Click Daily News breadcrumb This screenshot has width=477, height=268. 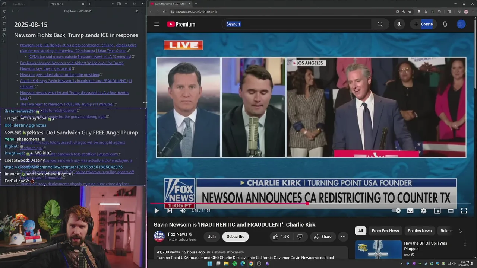point(70,11)
